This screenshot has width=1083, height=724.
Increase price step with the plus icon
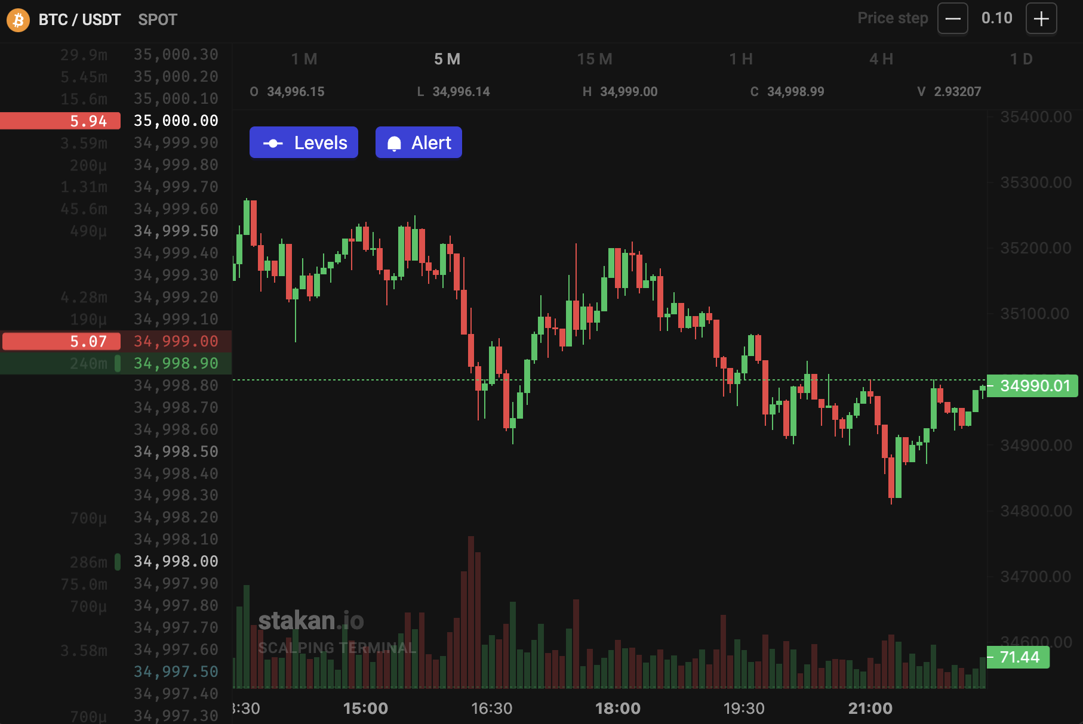(1041, 18)
